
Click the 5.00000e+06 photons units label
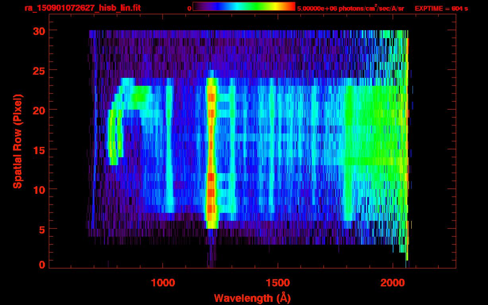tap(351, 8)
